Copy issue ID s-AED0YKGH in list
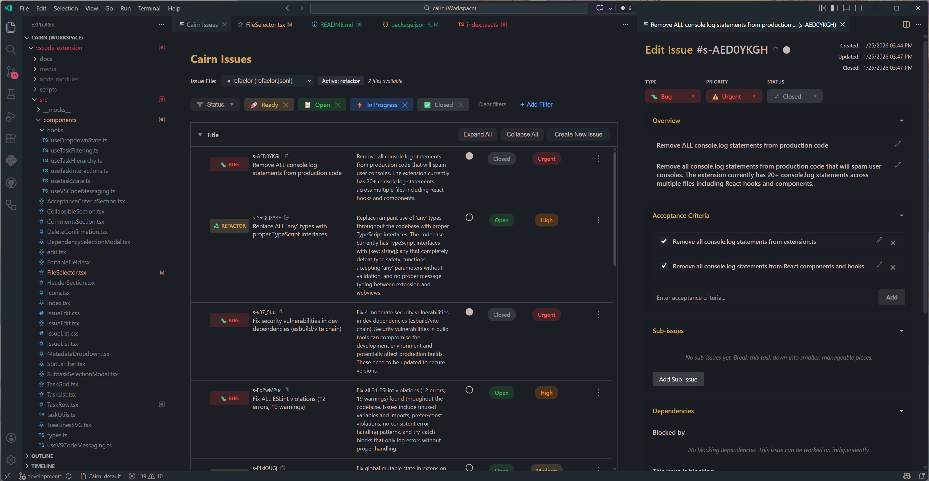This screenshot has width=929, height=481. click(287, 156)
